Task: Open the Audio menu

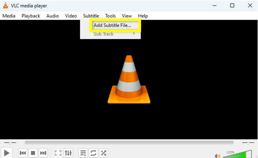Action: tap(52, 16)
